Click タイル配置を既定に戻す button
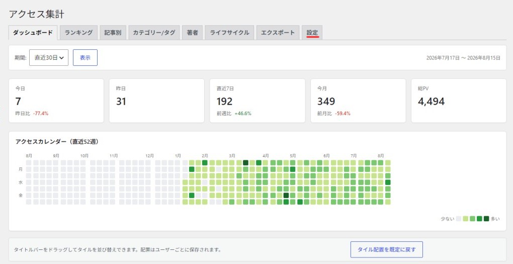513x264 pixels. click(386, 249)
